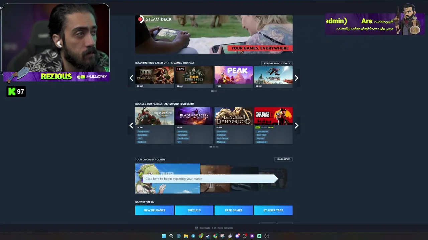Click the Learn More button

283,159
